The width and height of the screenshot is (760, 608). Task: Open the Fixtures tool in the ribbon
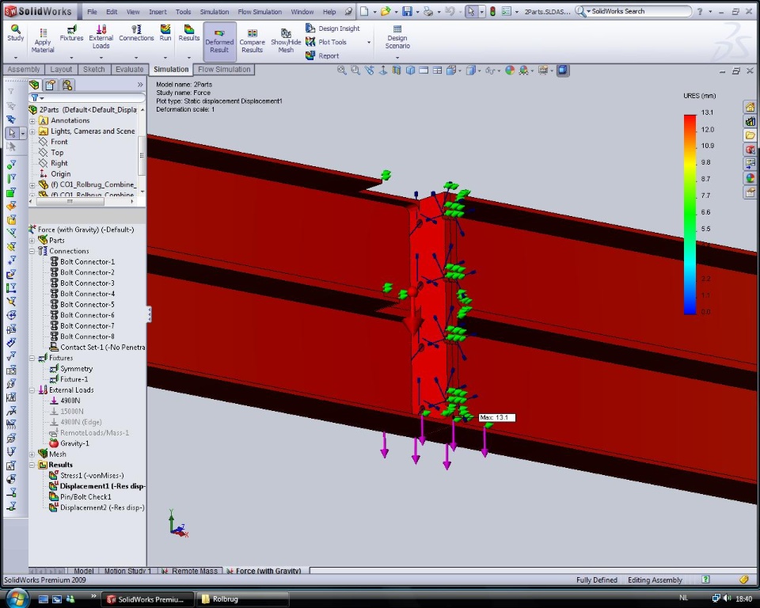[71, 32]
